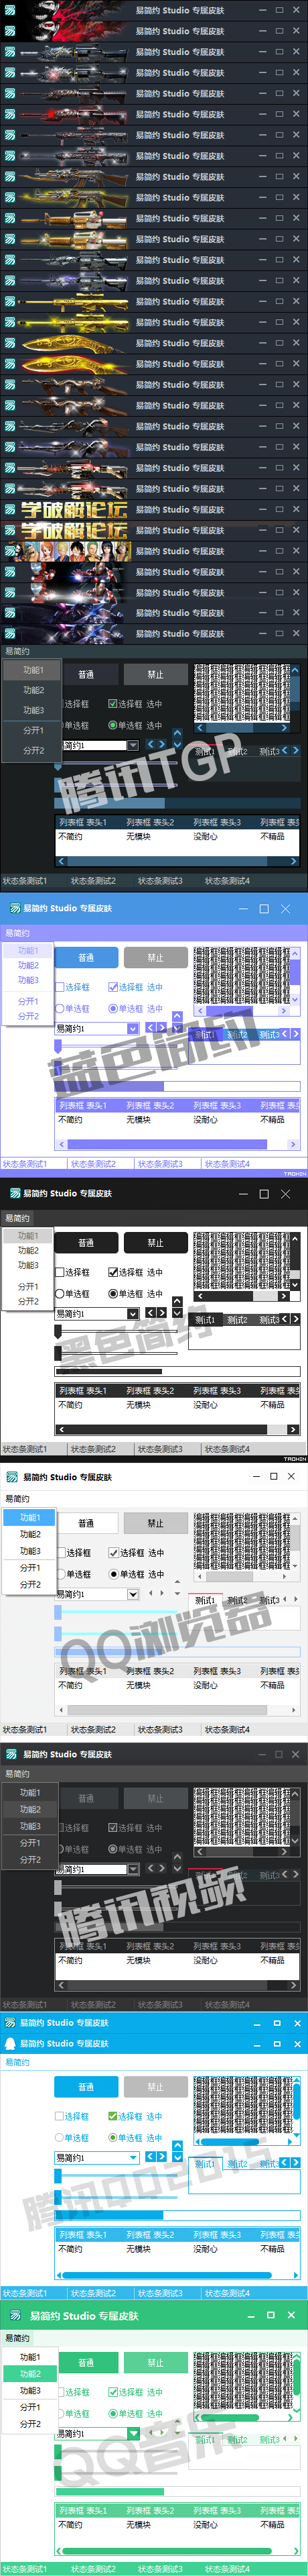Click the tab-scroll right arrow in the blue-skin window
Screen dimensions: 308x2576
(x=295, y=1034)
